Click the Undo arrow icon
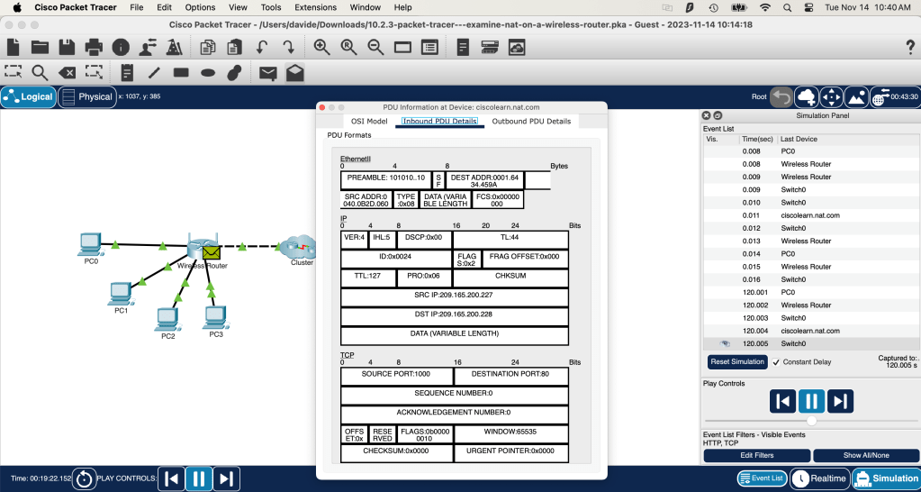This screenshot has height=492, width=921. pyautogui.click(x=263, y=47)
